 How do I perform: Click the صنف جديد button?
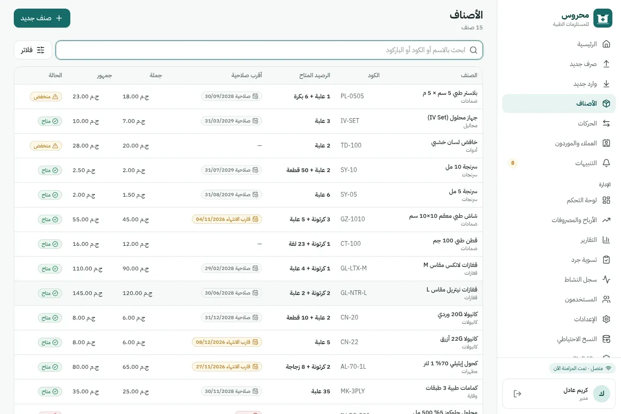42,18
